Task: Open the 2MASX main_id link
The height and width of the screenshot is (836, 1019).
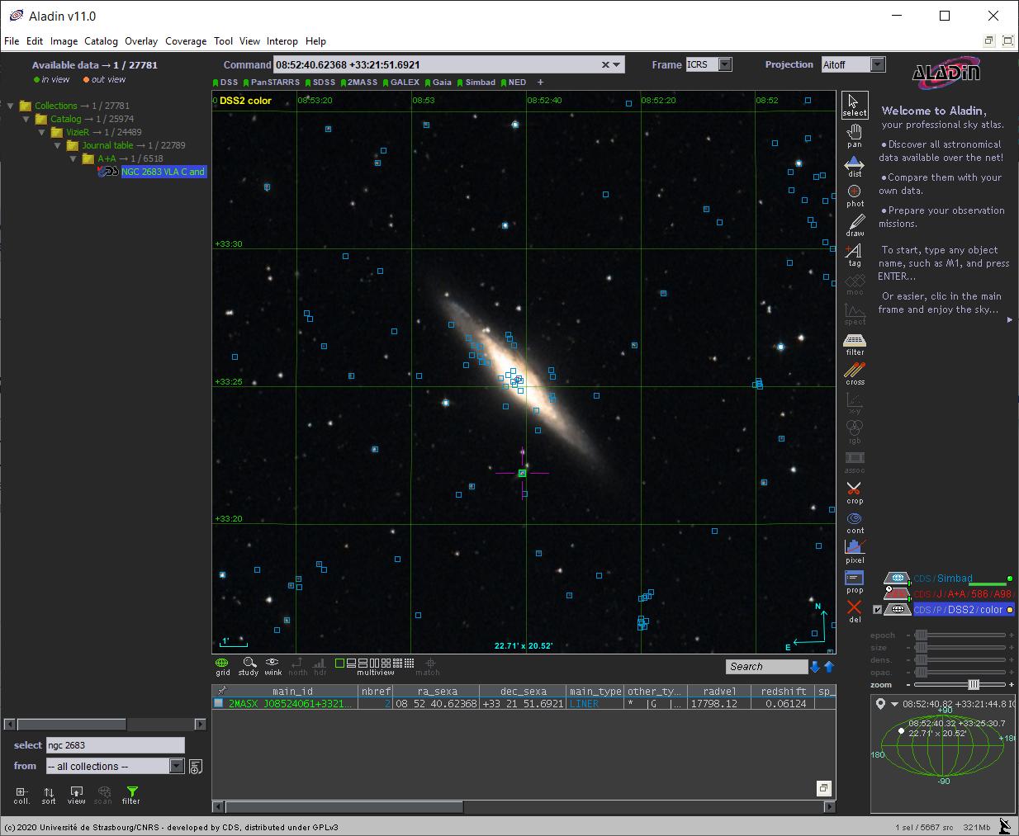Action: 290,704
